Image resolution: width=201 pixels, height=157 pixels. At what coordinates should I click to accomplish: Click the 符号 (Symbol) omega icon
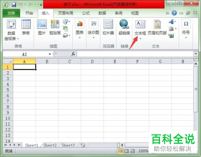point(186,24)
